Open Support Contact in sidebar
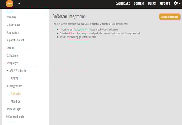Screen dimensions: 182x125 coord(15,40)
